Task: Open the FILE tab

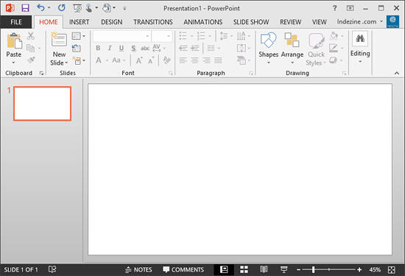Action: click(x=16, y=22)
